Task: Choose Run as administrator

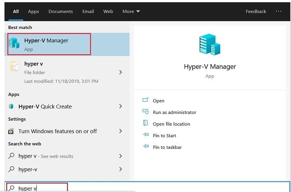Action: click(174, 112)
